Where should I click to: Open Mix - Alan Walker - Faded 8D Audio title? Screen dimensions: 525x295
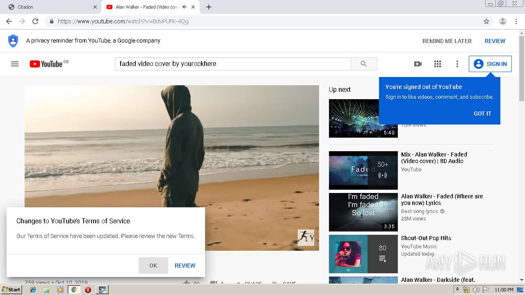tap(434, 158)
